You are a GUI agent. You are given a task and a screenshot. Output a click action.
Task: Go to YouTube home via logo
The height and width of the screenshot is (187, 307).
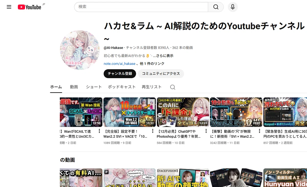tap(29, 7)
